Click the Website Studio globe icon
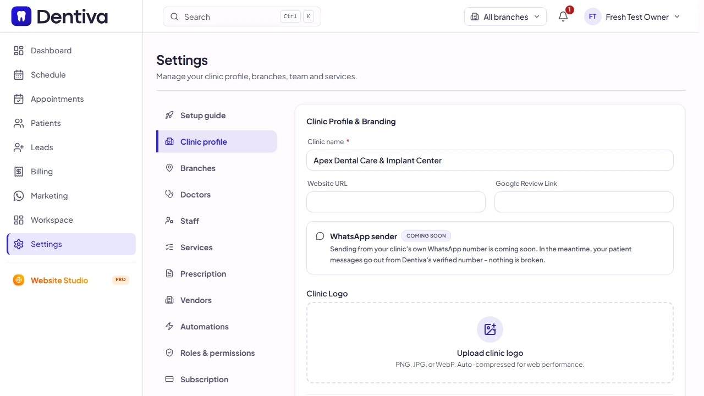Screen dimensions: 704x396 click(x=19, y=280)
